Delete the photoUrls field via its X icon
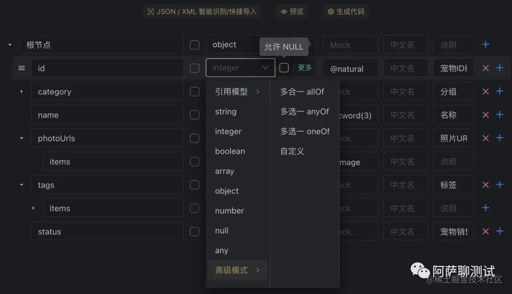 (x=485, y=138)
